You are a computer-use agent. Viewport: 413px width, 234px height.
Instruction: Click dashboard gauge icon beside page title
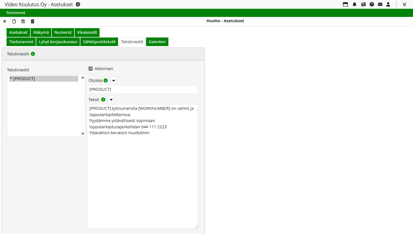click(x=78, y=4)
